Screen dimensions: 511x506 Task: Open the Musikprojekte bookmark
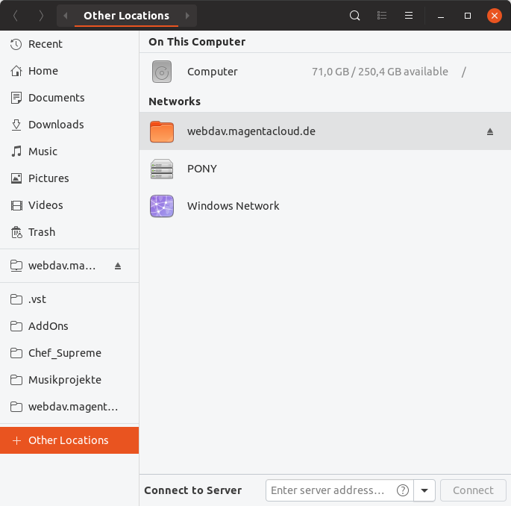(69, 380)
